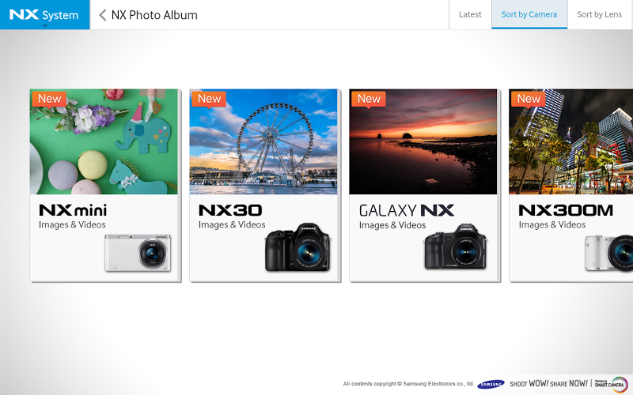Open the GALAXY NX sunset photo
This screenshot has height=395, width=633.
(423, 141)
